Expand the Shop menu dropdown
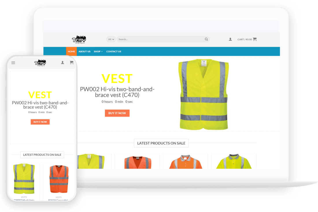Screen dimensions: 318x212 (x=98, y=51)
